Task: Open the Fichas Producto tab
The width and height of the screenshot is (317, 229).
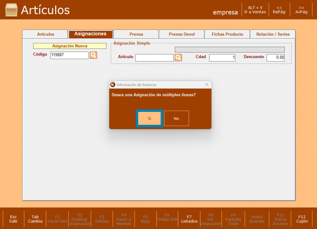Action: 227,34
